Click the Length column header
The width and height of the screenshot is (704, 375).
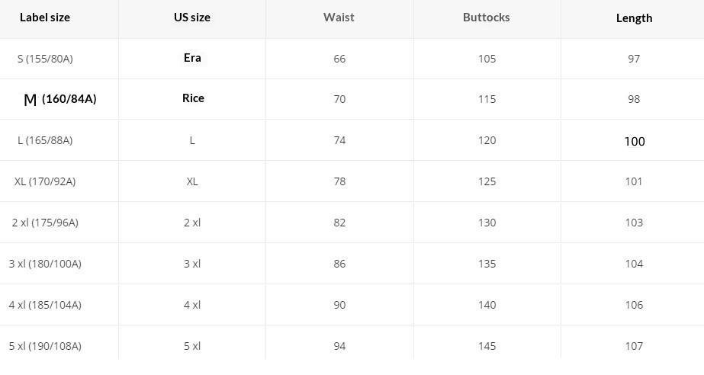click(634, 18)
